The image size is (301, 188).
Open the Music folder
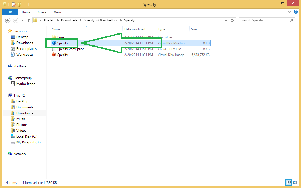[21, 119]
